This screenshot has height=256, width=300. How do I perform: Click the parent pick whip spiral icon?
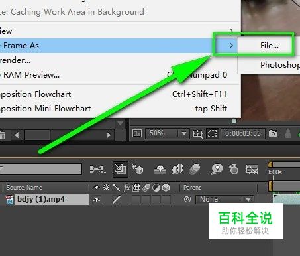(187, 200)
